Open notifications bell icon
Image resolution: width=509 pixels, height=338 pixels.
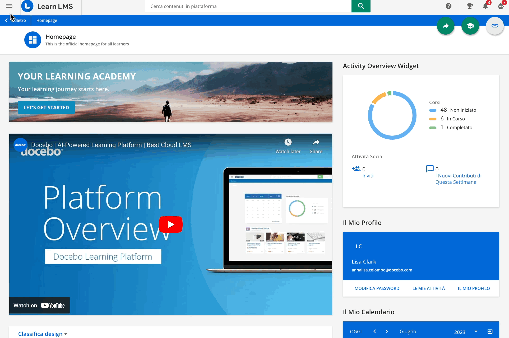point(485,6)
